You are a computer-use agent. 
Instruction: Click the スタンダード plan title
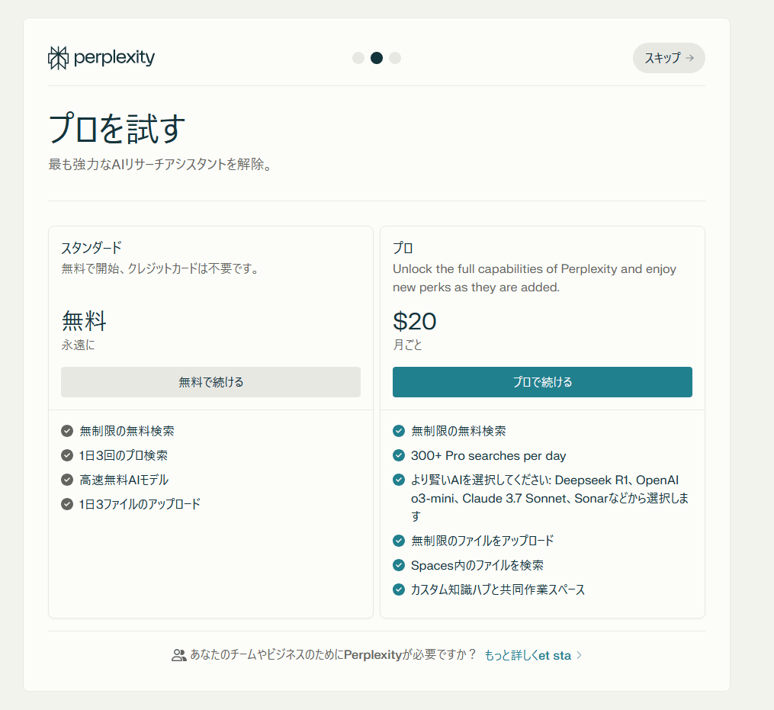[x=92, y=248]
